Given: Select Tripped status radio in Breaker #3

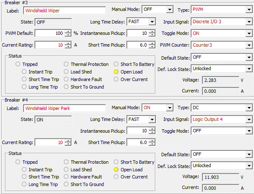Looking at the screenshot, I should (x=18, y=64).
